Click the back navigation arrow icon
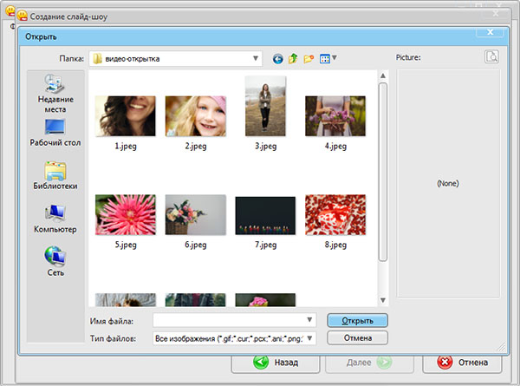 277,59
